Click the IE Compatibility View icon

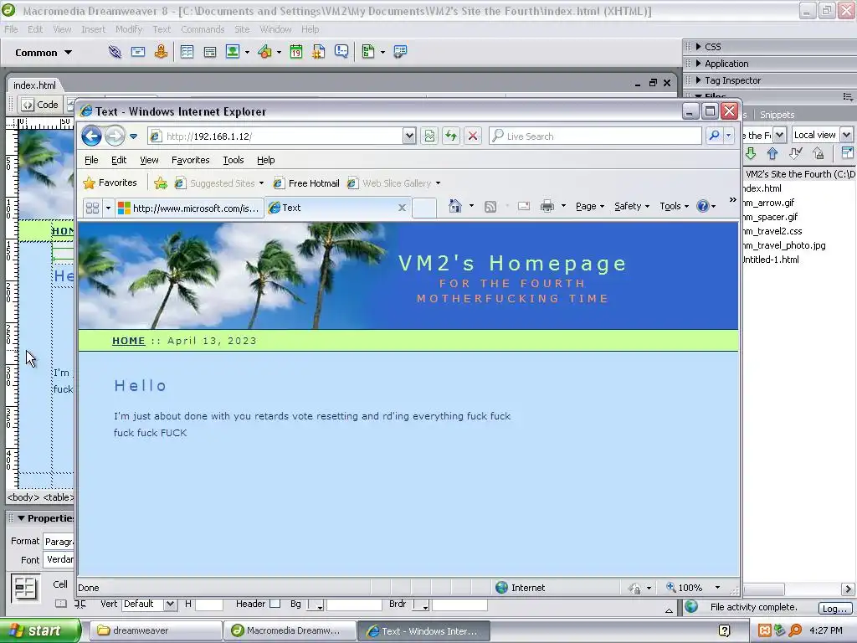pos(429,136)
